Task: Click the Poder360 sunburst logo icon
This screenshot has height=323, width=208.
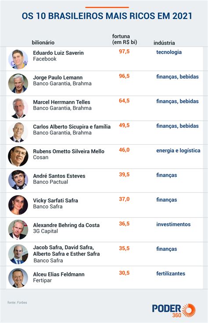Action: coord(189,310)
